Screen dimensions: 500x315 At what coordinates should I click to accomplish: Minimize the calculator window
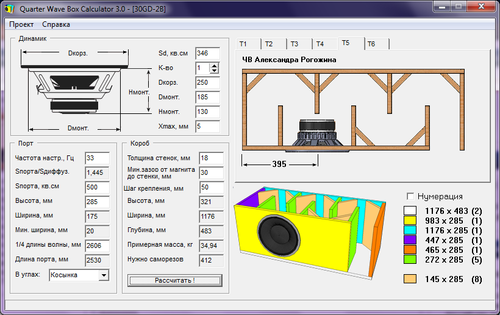coord(441,7)
